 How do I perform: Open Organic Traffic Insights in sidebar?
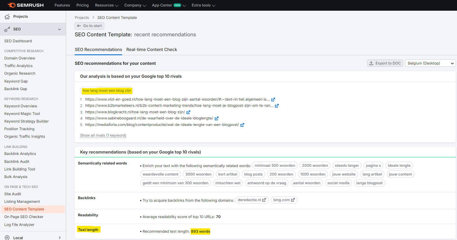25,137
